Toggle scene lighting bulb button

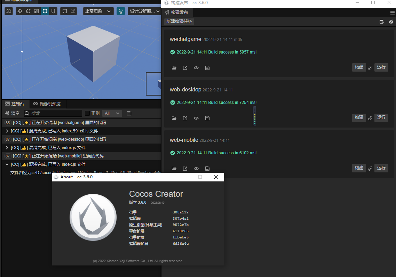click(120, 11)
